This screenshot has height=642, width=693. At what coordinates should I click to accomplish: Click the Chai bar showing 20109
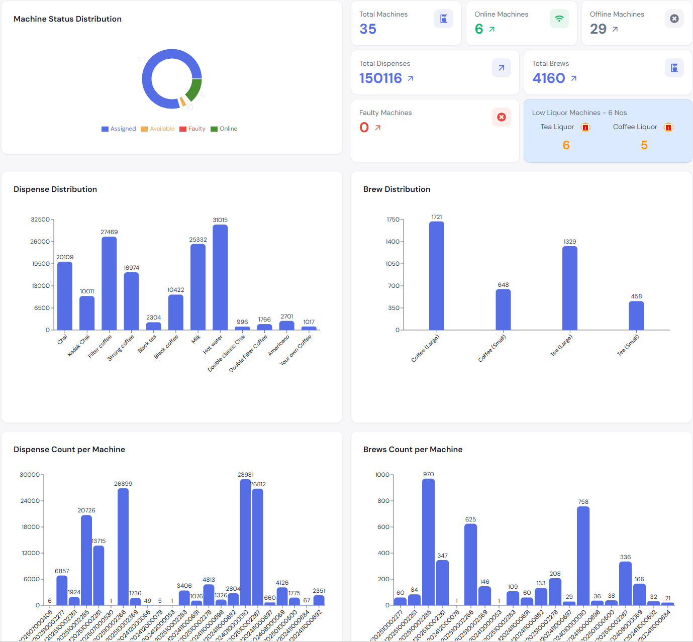click(x=65, y=296)
